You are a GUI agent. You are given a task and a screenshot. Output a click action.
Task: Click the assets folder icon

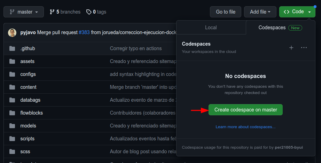(x=12, y=61)
